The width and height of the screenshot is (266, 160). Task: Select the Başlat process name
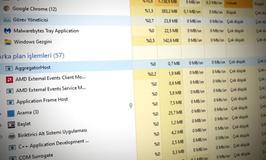[24, 124]
